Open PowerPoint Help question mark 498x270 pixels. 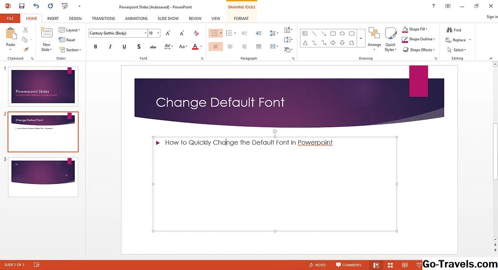(x=433, y=6)
